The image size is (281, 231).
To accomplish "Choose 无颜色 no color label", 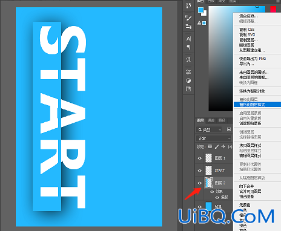I will coord(245,205).
